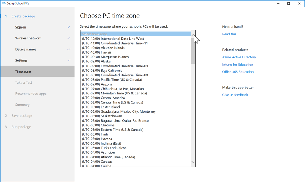The image size is (305, 182).
Task: Click the Intune for Education link
Action: [x=237, y=65]
